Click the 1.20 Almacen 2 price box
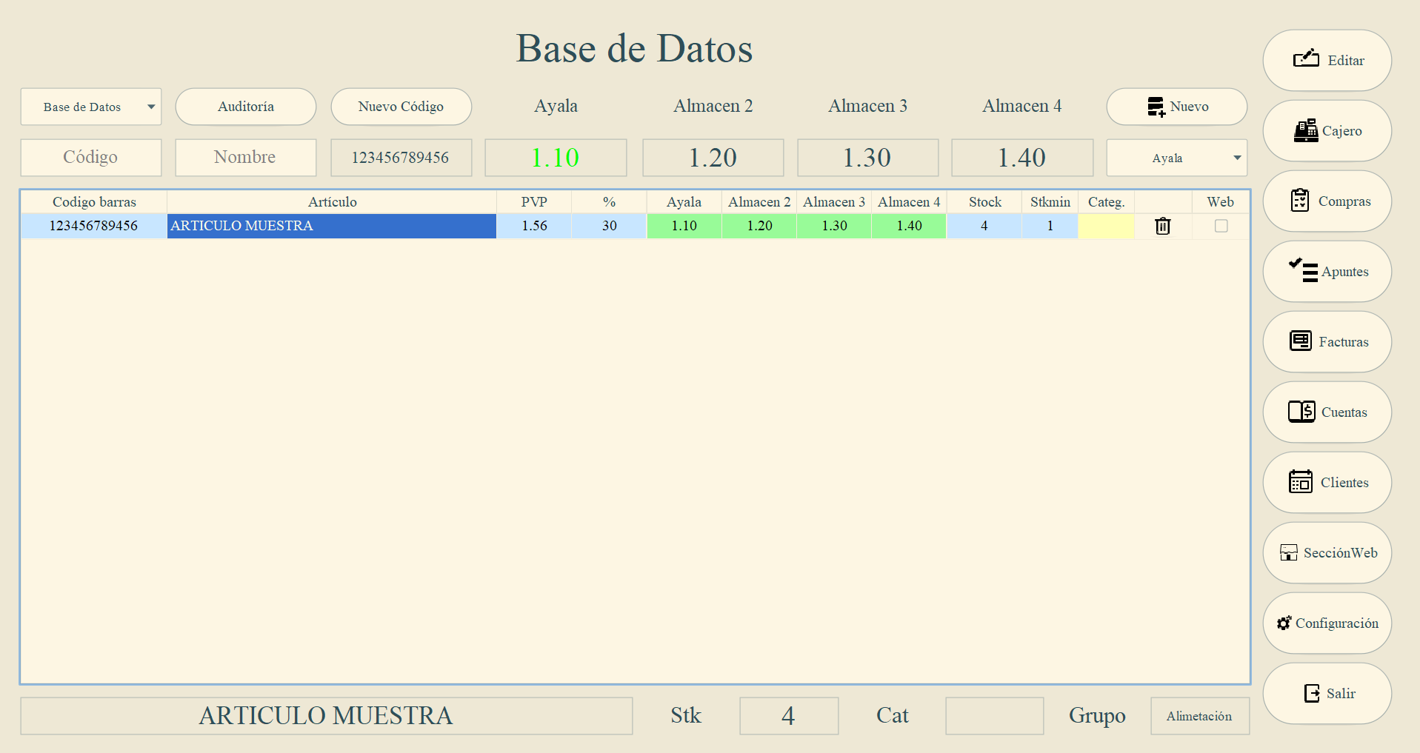Screen dimensions: 1420x753 tap(713, 158)
